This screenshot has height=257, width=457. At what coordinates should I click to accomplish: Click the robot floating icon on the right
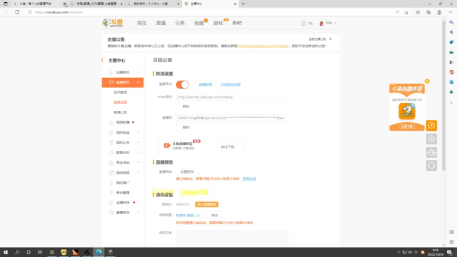tap(431, 152)
